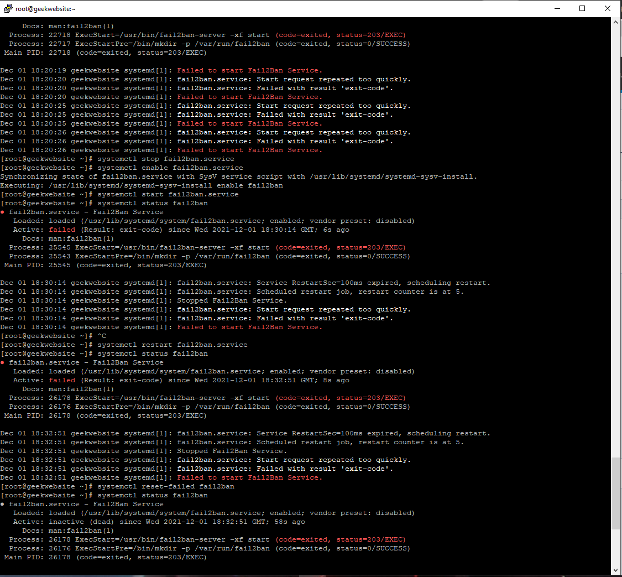This screenshot has width=622, height=577.
Task: Click the 18:20:26 Failed with result line
Action: coord(197,141)
